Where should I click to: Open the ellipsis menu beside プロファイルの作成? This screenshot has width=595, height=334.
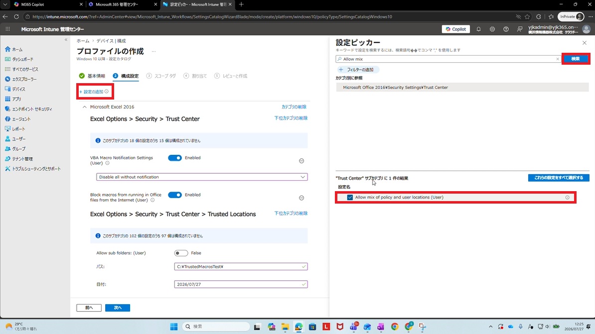(x=153, y=52)
